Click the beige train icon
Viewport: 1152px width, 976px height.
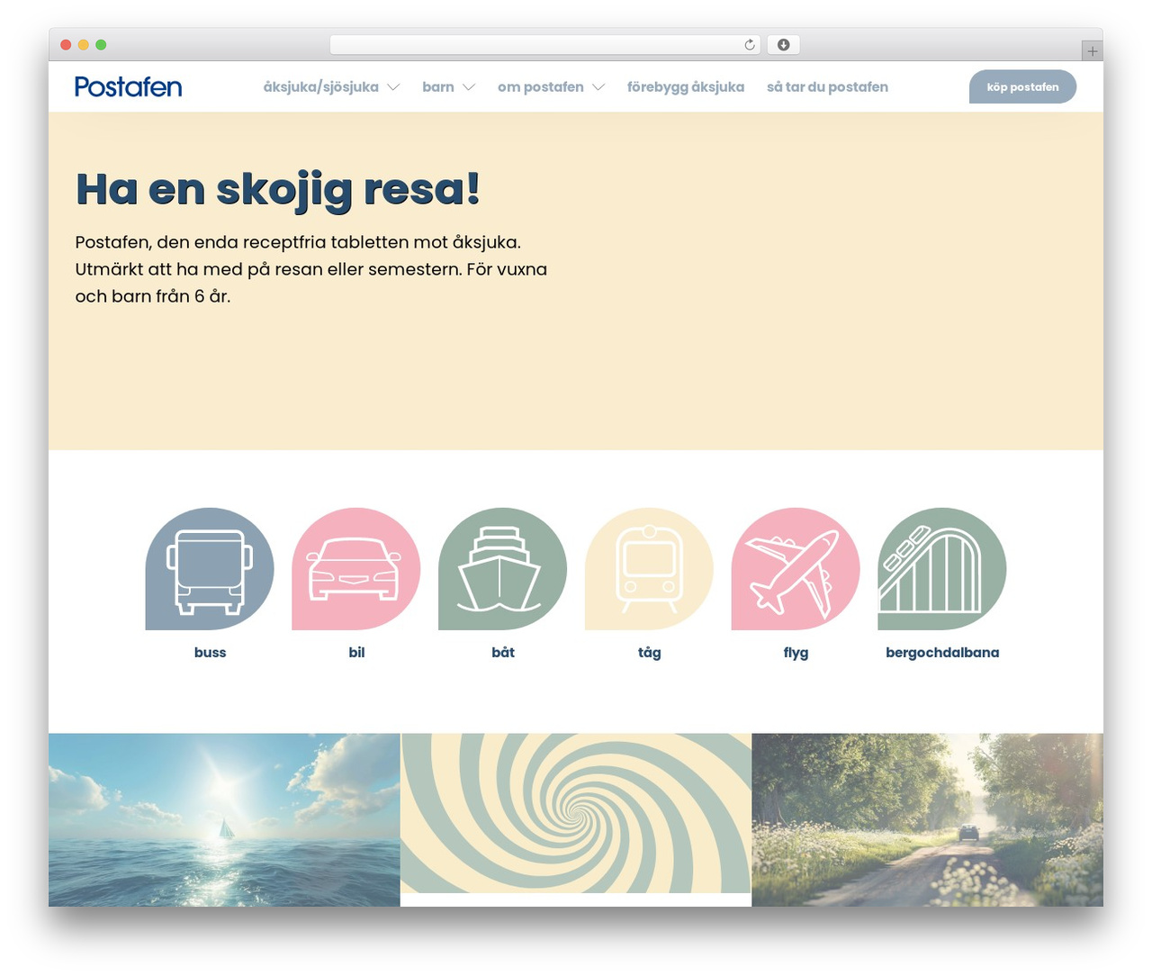click(x=649, y=569)
